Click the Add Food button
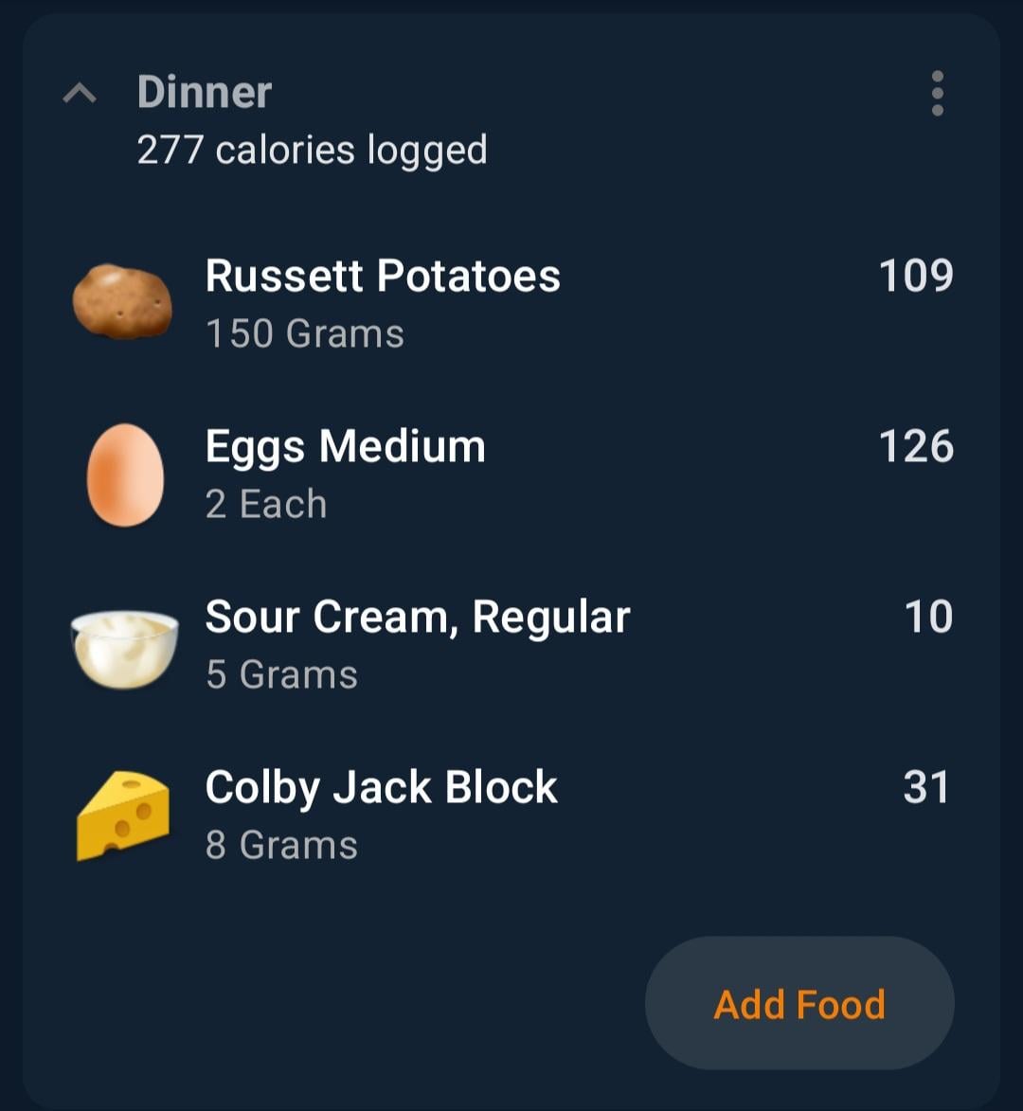This screenshot has width=1023, height=1111. (x=799, y=1003)
